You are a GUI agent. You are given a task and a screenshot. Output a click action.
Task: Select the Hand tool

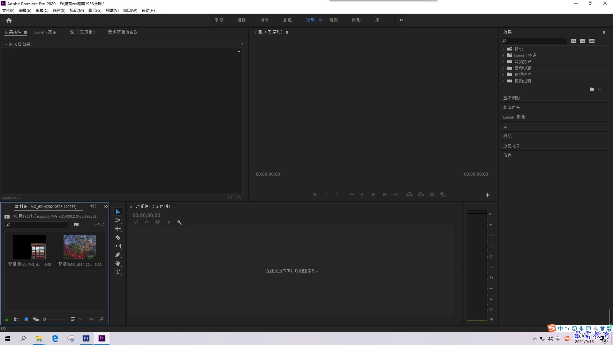[118, 263]
